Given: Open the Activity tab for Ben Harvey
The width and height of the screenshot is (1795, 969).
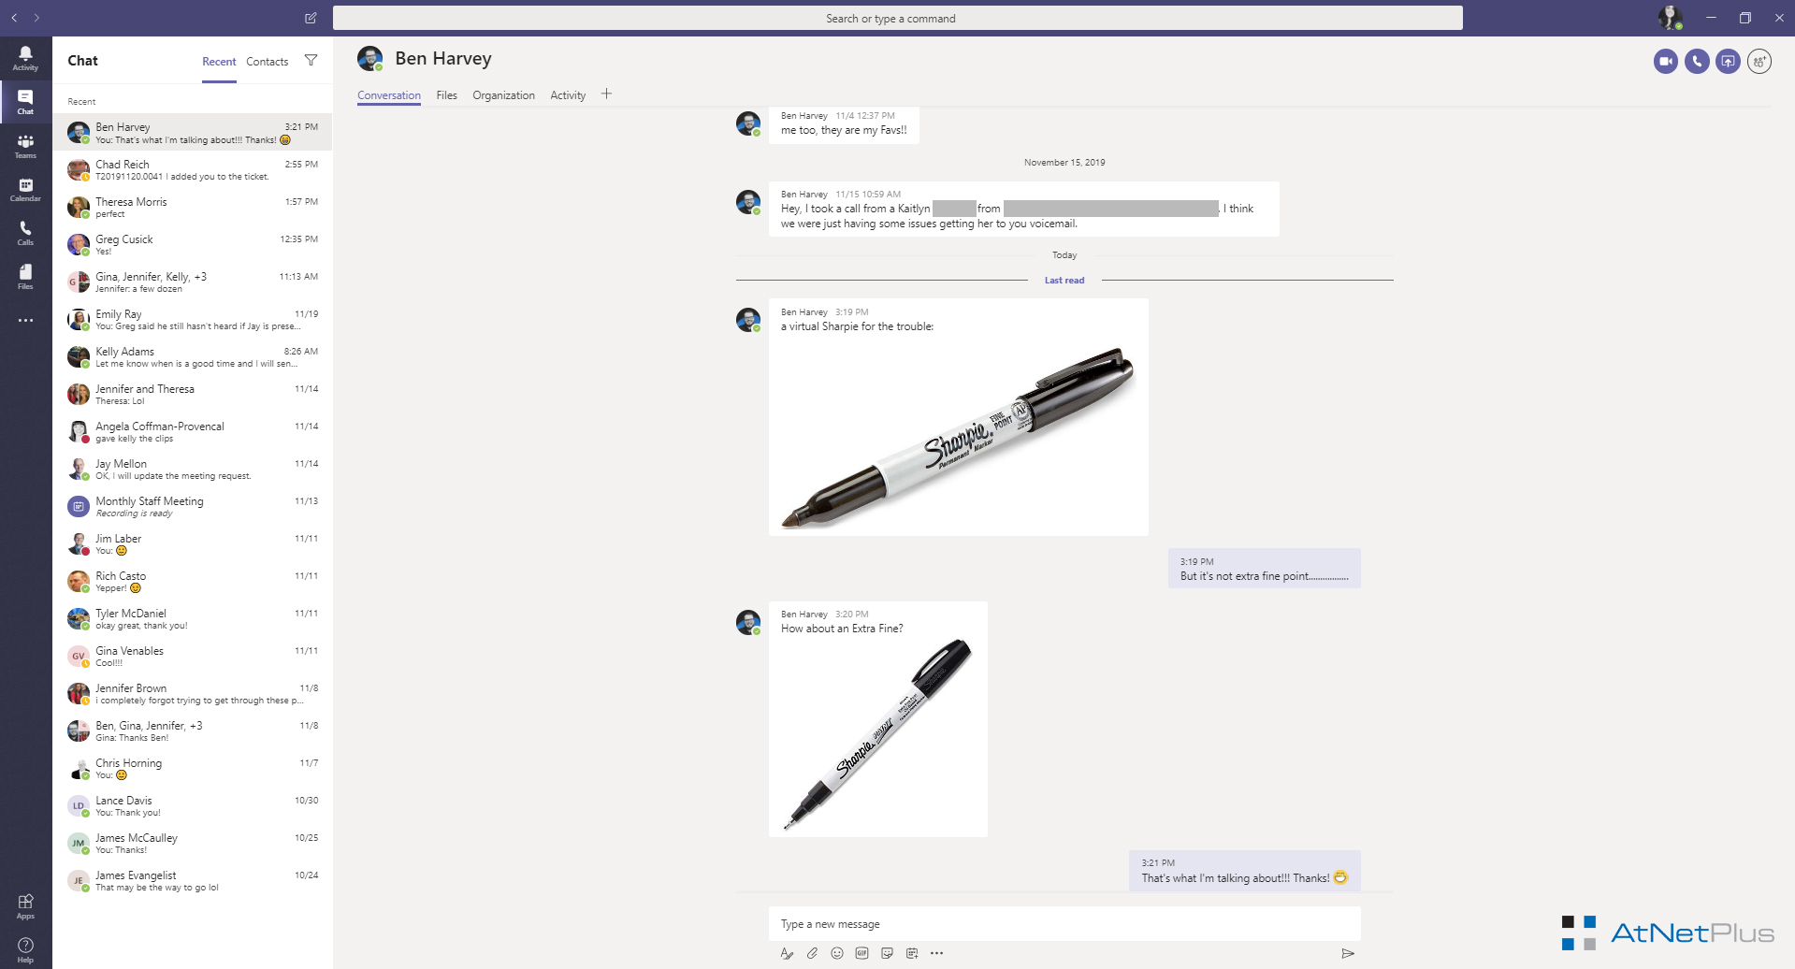Looking at the screenshot, I should pos(568,95).
